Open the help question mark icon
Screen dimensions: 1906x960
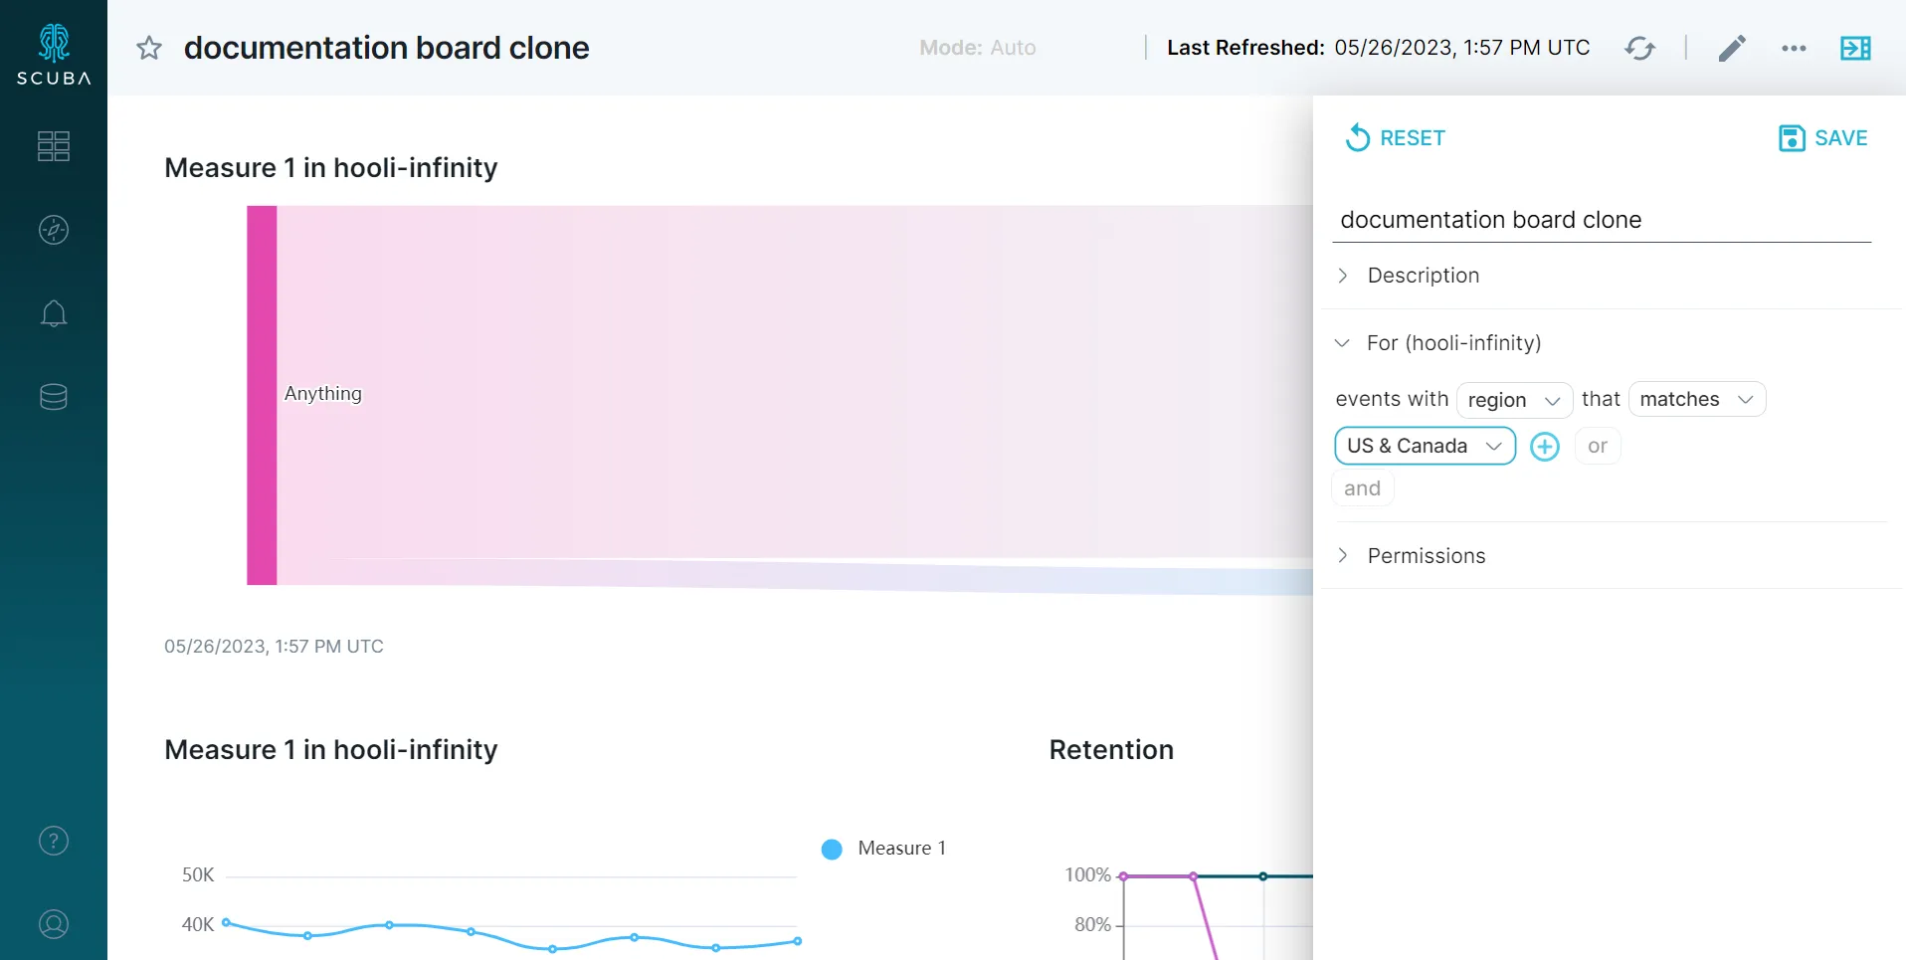[54, 841]
